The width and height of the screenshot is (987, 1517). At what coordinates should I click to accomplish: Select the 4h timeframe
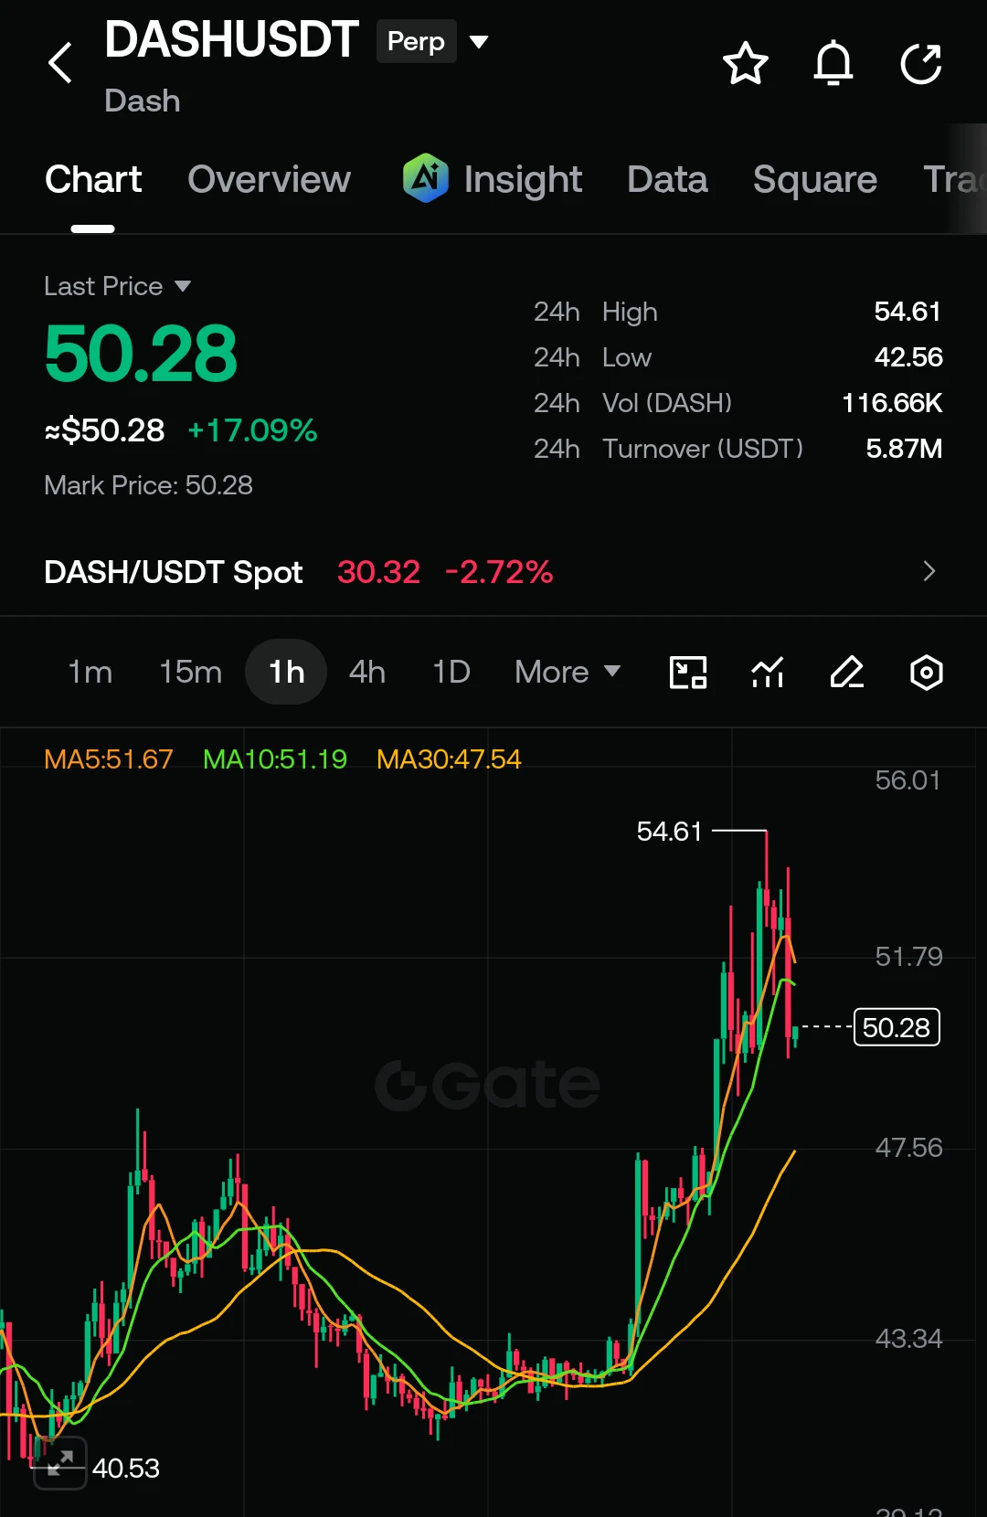(367, 673)
